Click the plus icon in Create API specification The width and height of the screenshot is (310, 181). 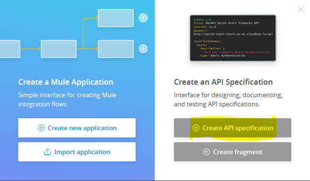[x=196, y=128]
